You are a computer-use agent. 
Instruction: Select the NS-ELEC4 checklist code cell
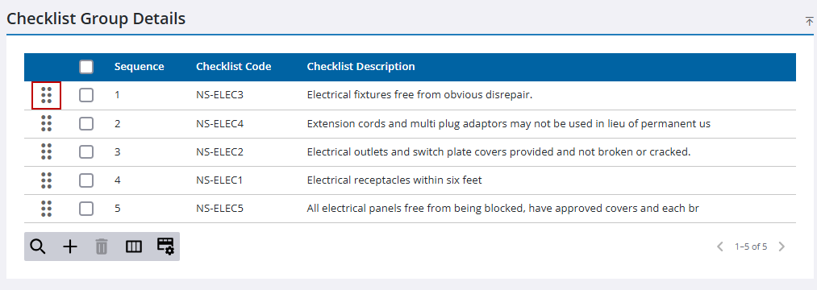(x=220, y=124)
